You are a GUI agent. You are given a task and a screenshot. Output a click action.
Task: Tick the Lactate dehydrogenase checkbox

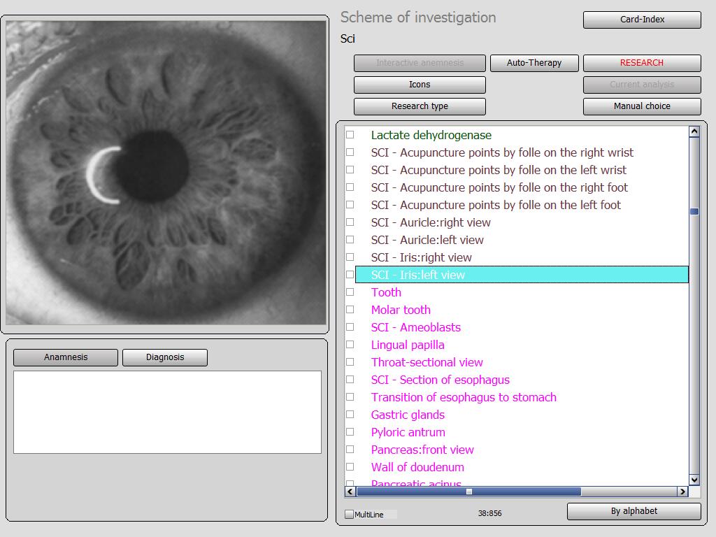(x=350, y=135)
